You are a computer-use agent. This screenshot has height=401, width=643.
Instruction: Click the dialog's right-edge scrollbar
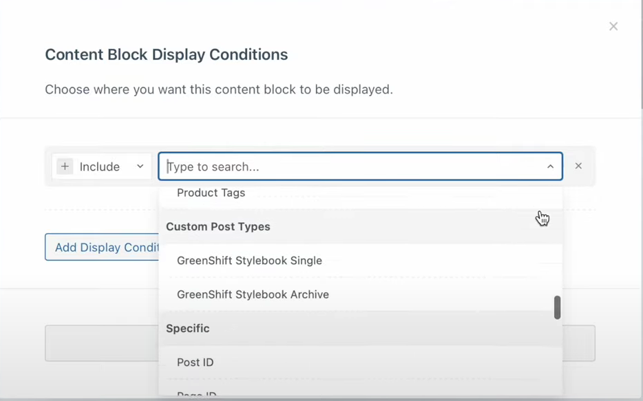click(x=641, y=55)
